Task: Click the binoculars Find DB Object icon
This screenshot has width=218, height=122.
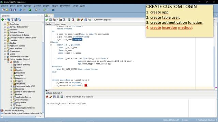Action: click(x=53, y=10)
